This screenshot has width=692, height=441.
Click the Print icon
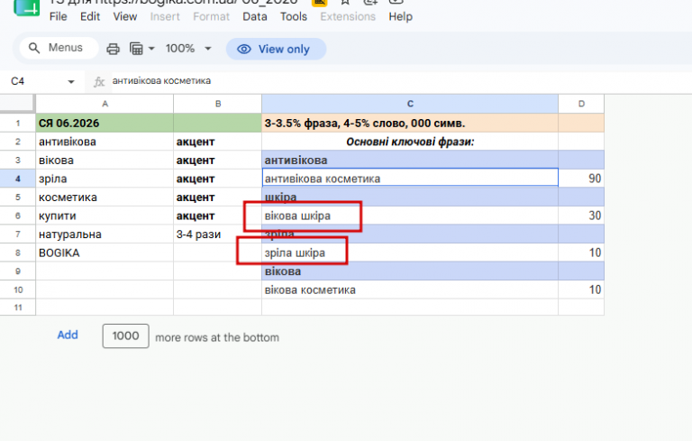click(x=113, y=49)
